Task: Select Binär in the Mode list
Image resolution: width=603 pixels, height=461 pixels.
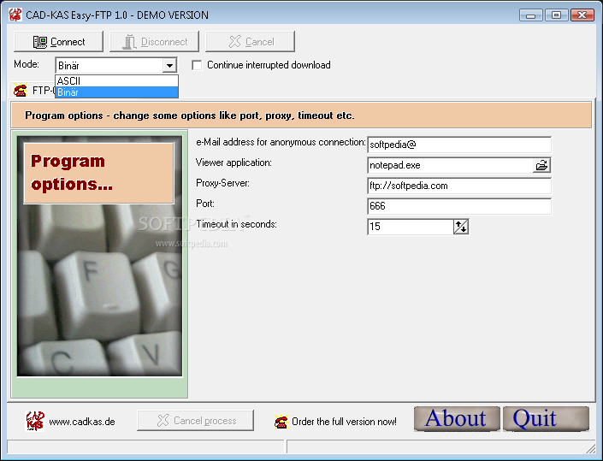Action: click(x=116, y=92)
